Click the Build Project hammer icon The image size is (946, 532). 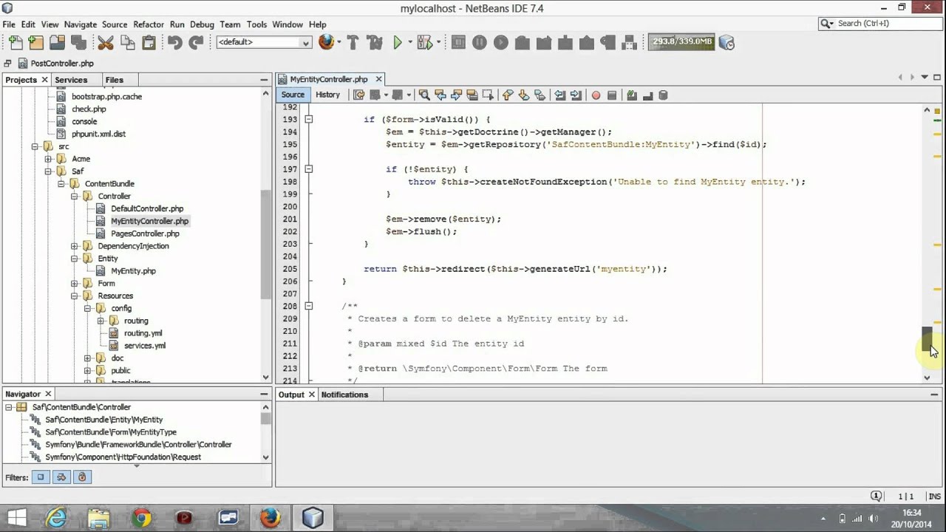[353, 42]
